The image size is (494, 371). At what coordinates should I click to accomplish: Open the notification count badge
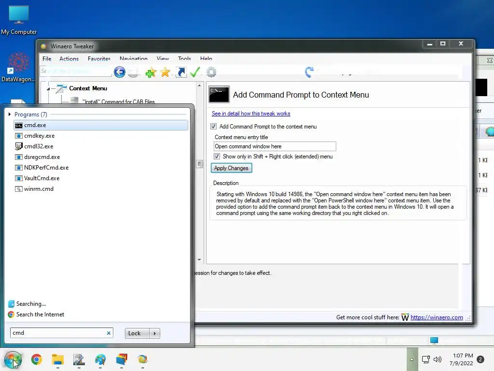480,359
